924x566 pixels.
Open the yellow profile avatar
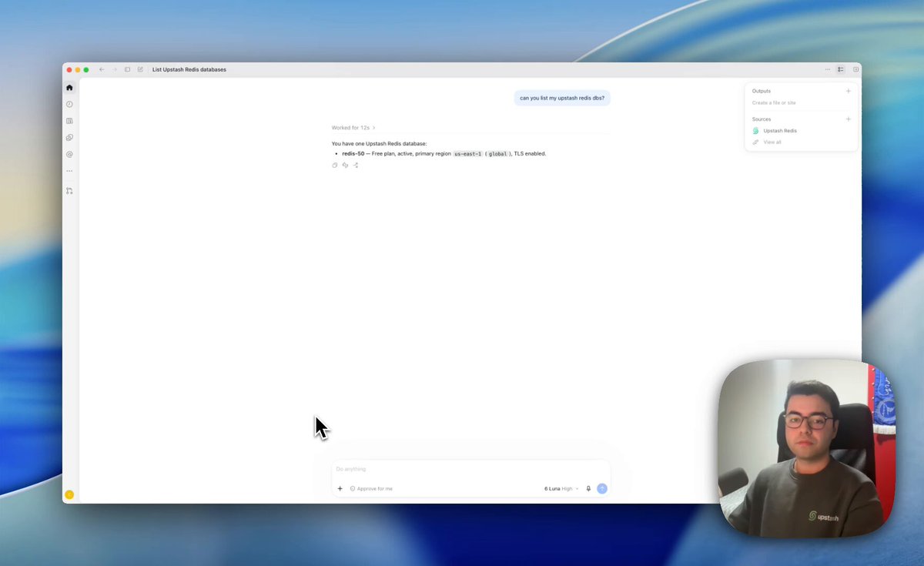click(x=69, y=495)
